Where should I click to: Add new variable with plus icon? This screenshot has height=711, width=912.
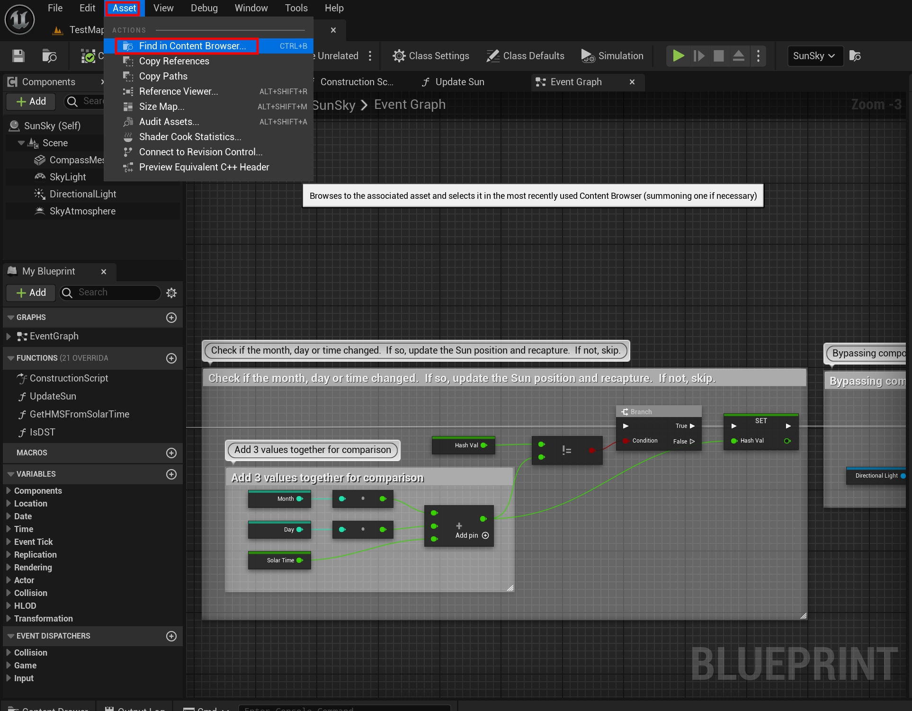coord(171,474)
